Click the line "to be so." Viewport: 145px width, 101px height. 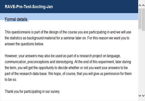point(11,80)
